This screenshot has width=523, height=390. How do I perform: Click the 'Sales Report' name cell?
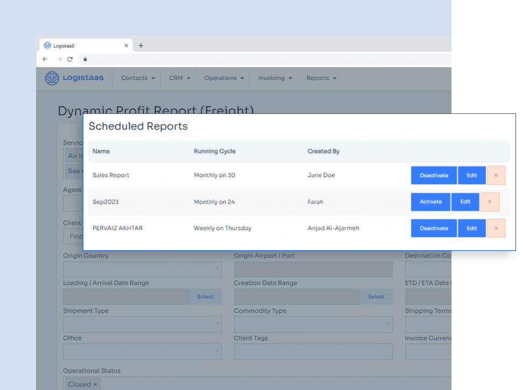point(111,175)
